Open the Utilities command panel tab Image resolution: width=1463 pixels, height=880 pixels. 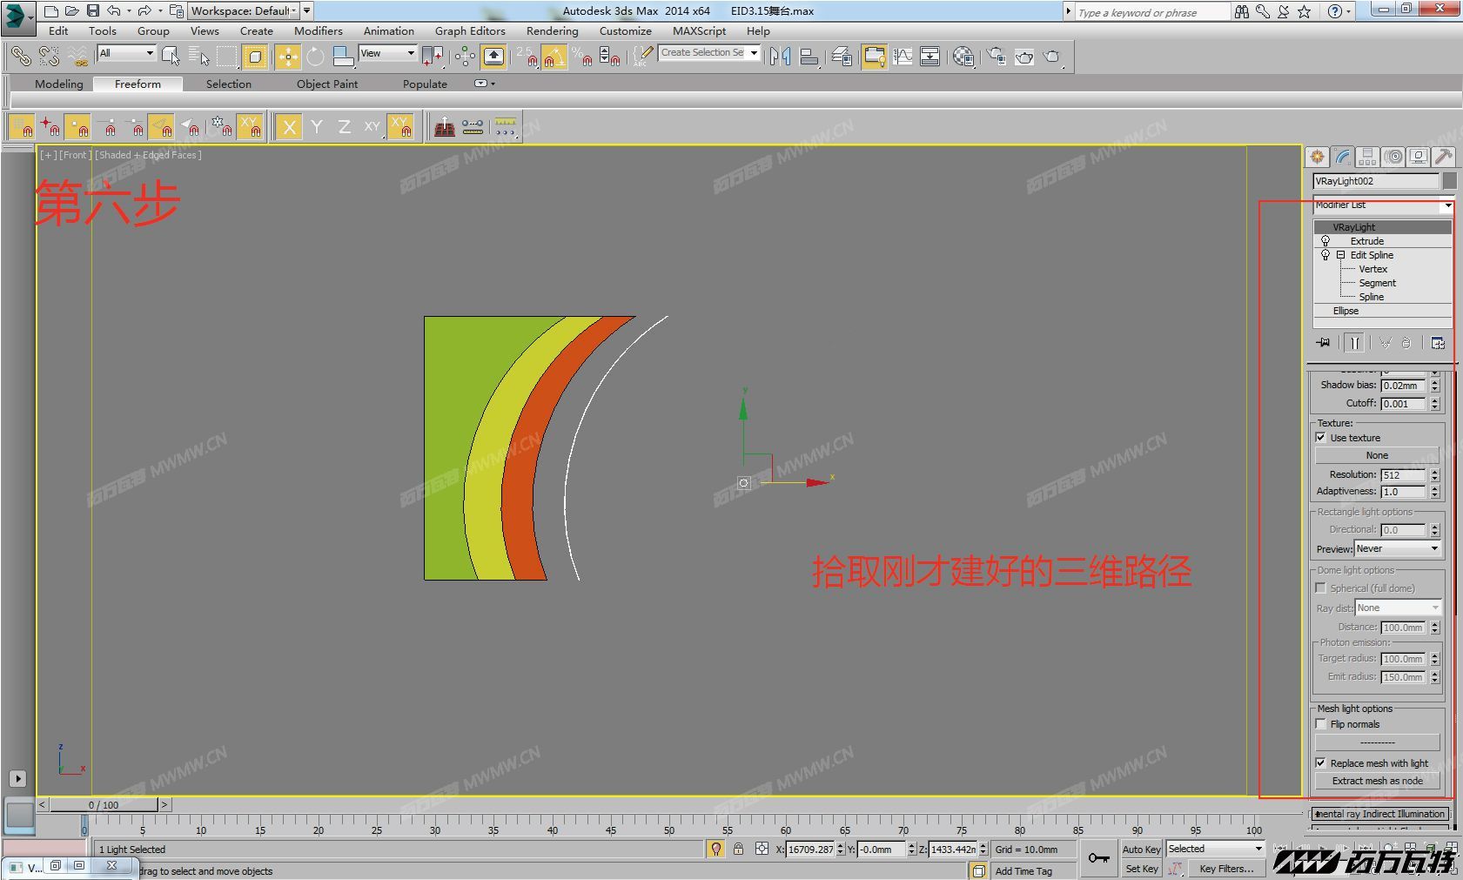[x=1444, y=157]
